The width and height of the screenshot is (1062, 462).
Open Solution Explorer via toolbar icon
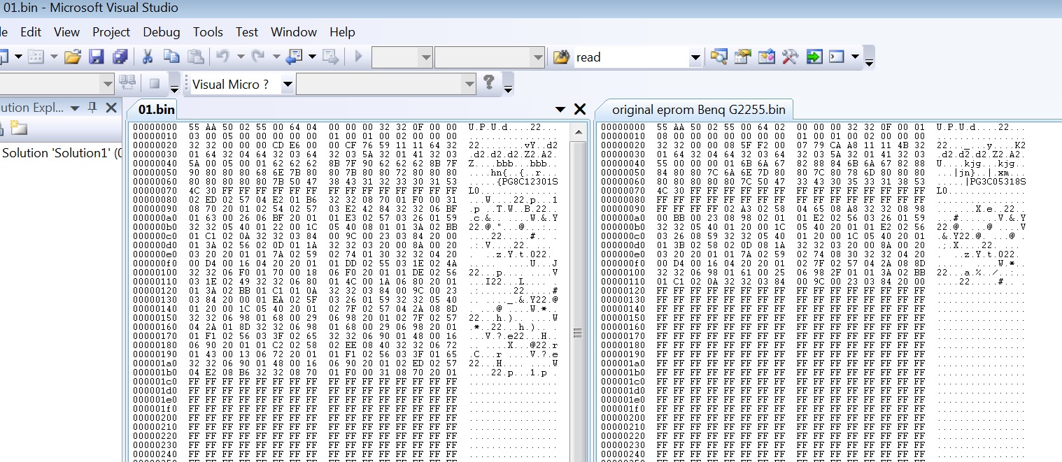[718, 57]
